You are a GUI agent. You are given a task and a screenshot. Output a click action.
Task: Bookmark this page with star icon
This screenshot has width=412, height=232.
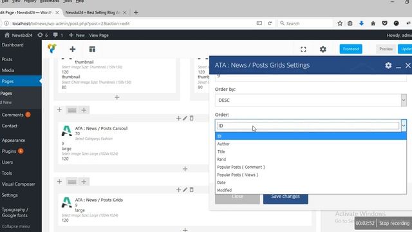tap(340, 23)
